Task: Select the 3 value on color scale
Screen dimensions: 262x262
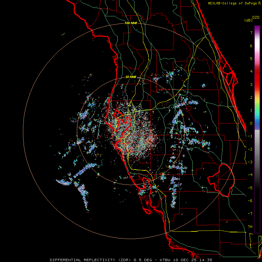Action: tap(251, 84)
